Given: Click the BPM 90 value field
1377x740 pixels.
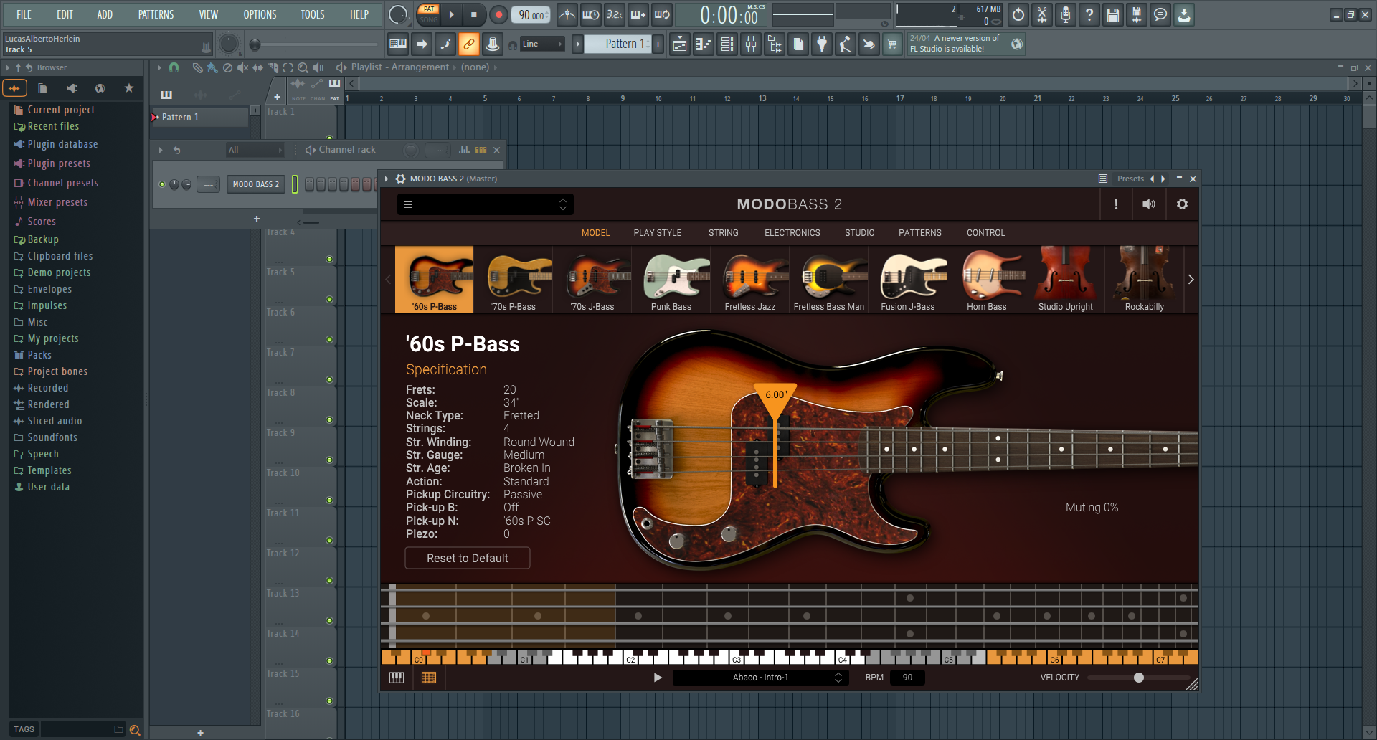Looking at the screenshot, I should [907, 678].
